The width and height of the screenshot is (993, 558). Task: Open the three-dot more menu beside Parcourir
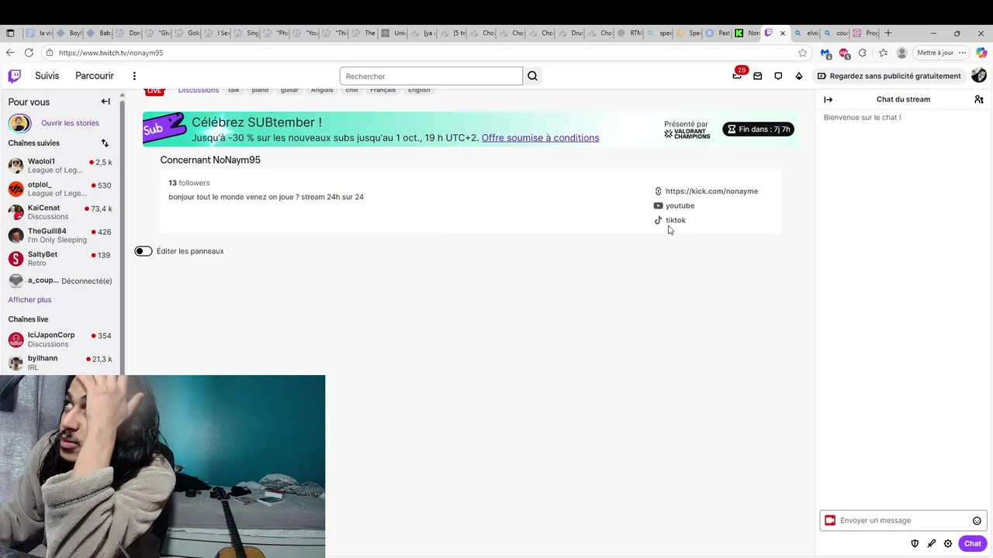(x=134, y=76)
